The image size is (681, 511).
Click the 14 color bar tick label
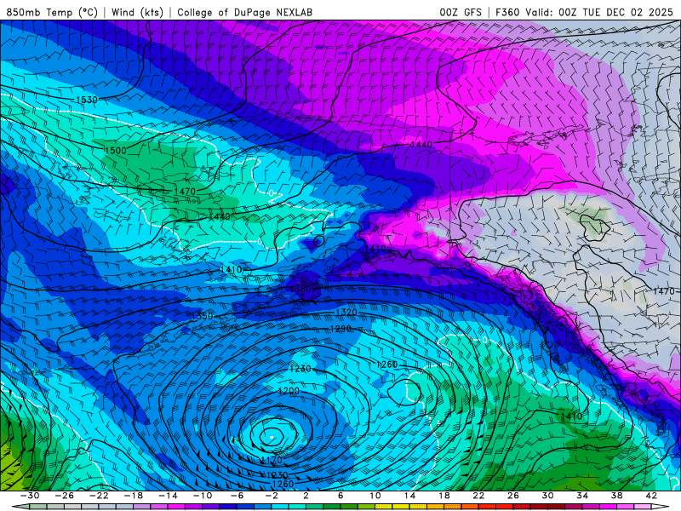pos(409,496)
